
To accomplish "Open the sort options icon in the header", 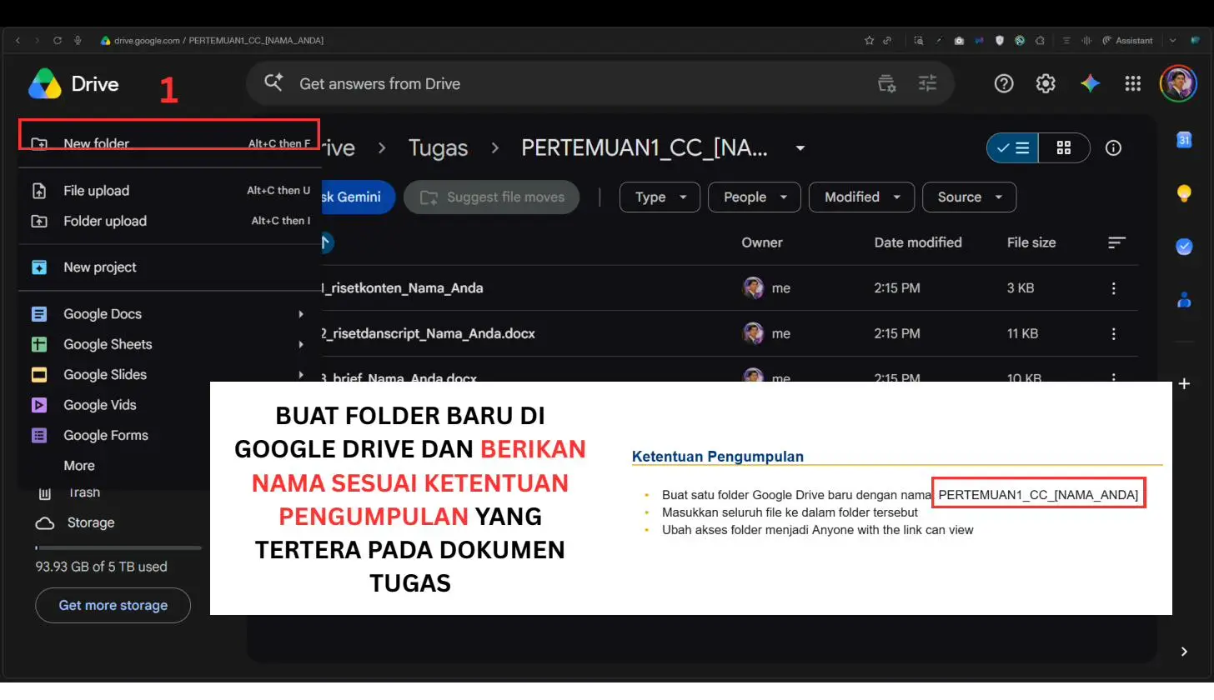I will click(1116, 242).
